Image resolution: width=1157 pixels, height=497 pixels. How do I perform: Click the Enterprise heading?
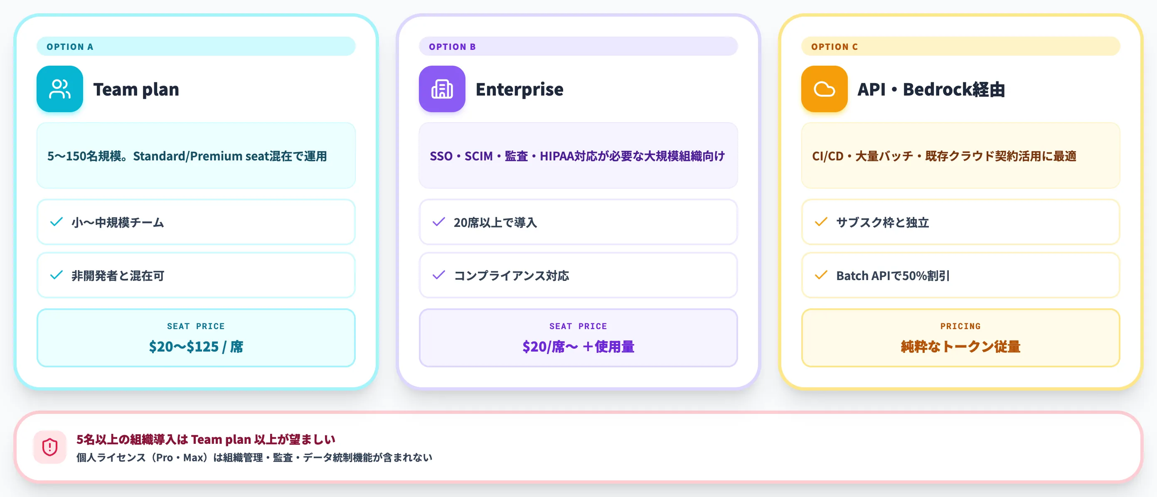[x=519, y=89]
